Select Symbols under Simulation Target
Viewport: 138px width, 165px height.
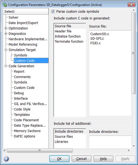20,55
